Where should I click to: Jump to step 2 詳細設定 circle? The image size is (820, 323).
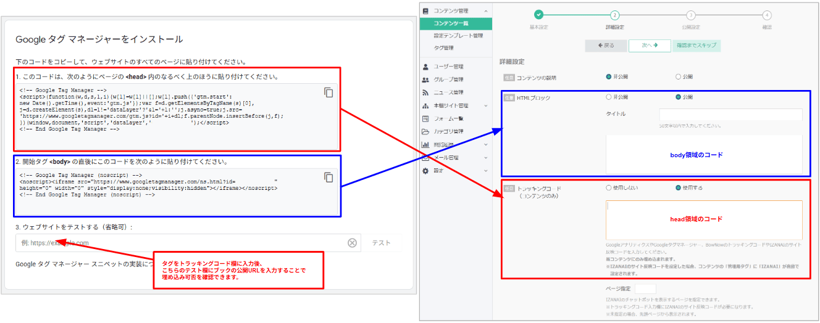pos(614,15)
